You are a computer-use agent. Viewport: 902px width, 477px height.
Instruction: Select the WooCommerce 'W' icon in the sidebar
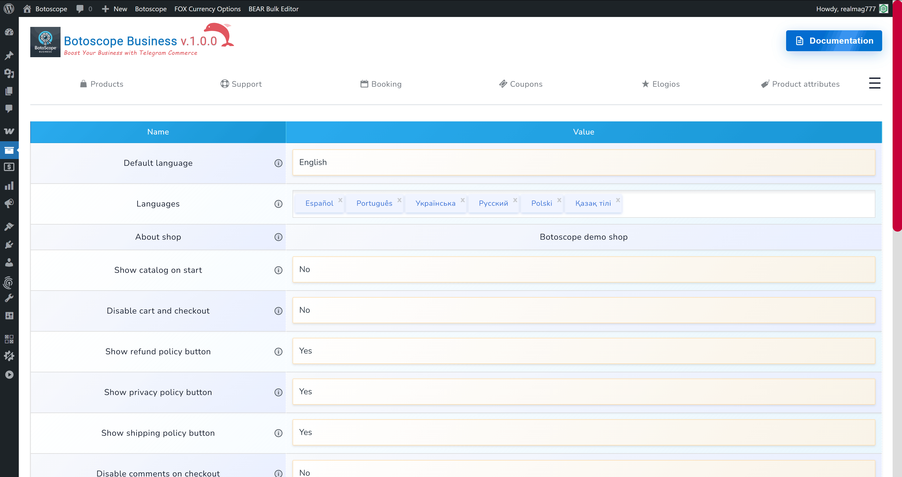[9, 131]
